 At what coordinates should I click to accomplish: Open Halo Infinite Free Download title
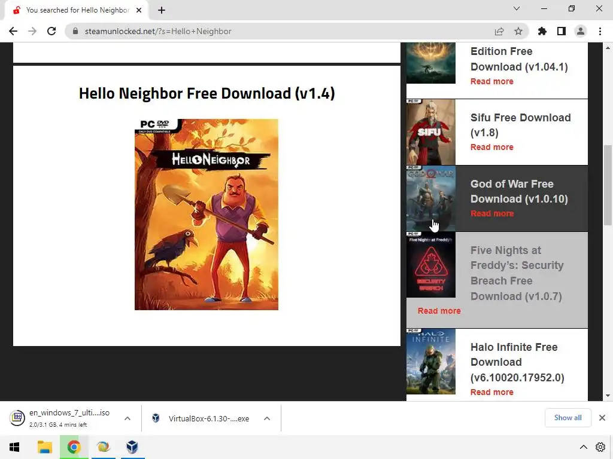point(517,362)
